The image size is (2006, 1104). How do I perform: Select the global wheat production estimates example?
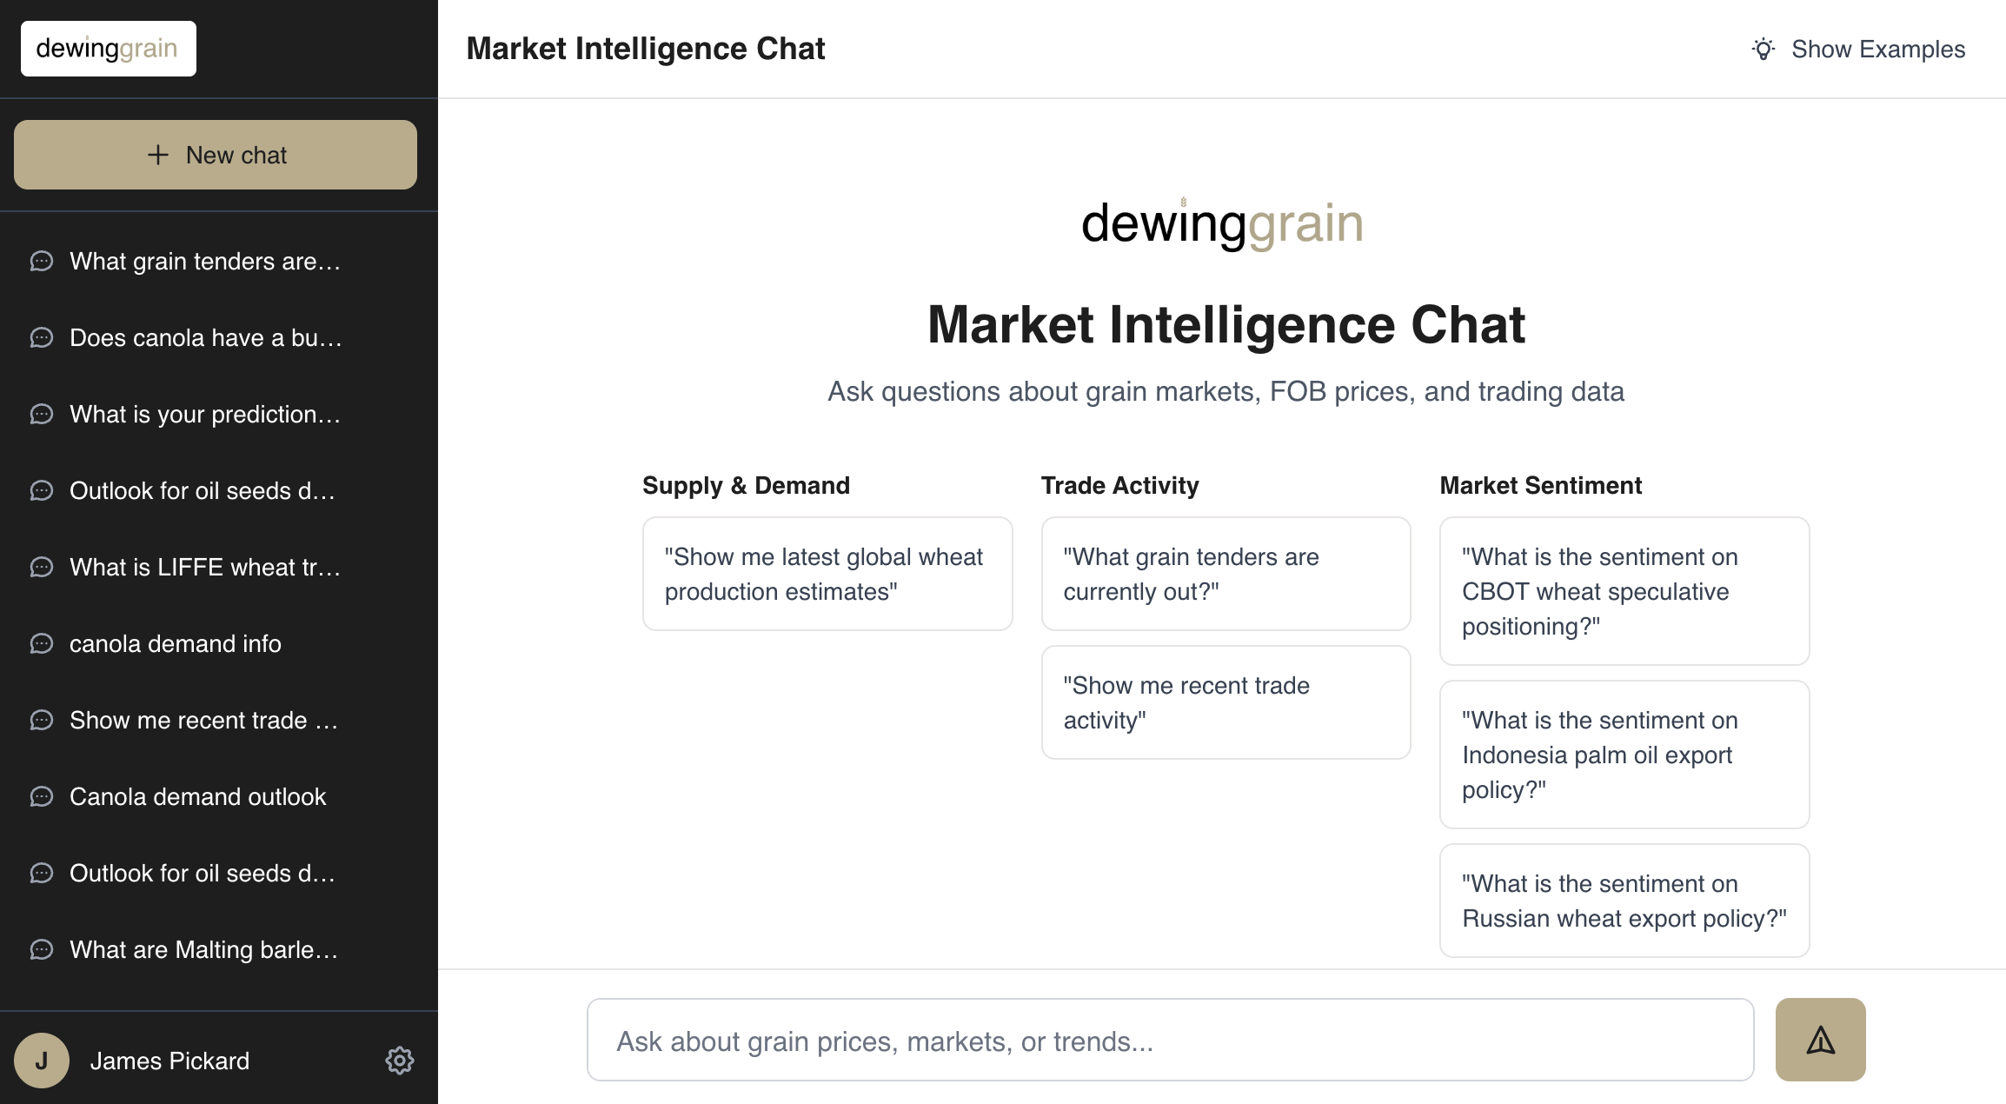click(826, 573)
